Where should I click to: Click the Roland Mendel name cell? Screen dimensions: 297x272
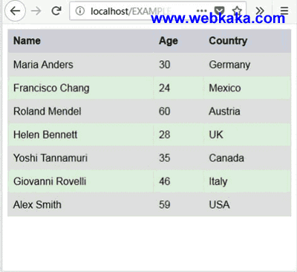(x=81, y=111)
